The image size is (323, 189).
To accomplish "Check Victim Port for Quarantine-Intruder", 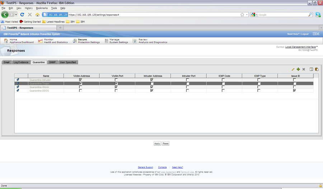I will pyautogui.click(x=116, y=80).
